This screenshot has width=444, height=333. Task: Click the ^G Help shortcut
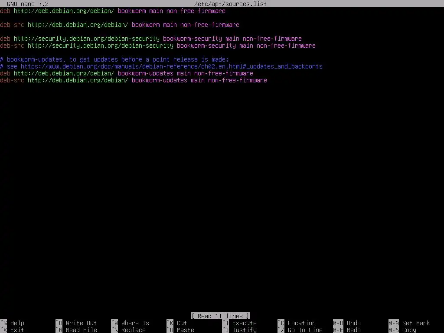click(x=12, y=323)
